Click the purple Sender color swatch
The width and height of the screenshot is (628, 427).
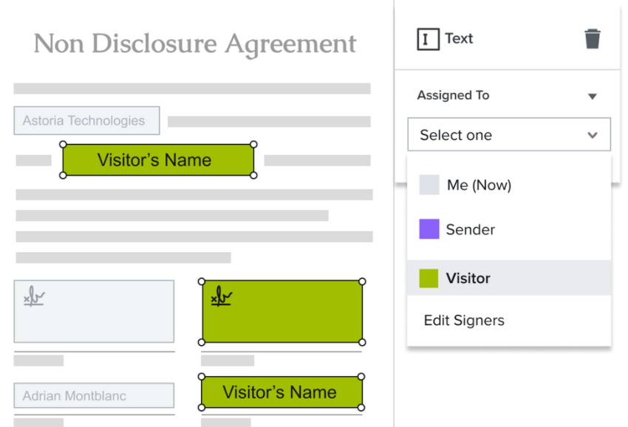click(429, 229)
